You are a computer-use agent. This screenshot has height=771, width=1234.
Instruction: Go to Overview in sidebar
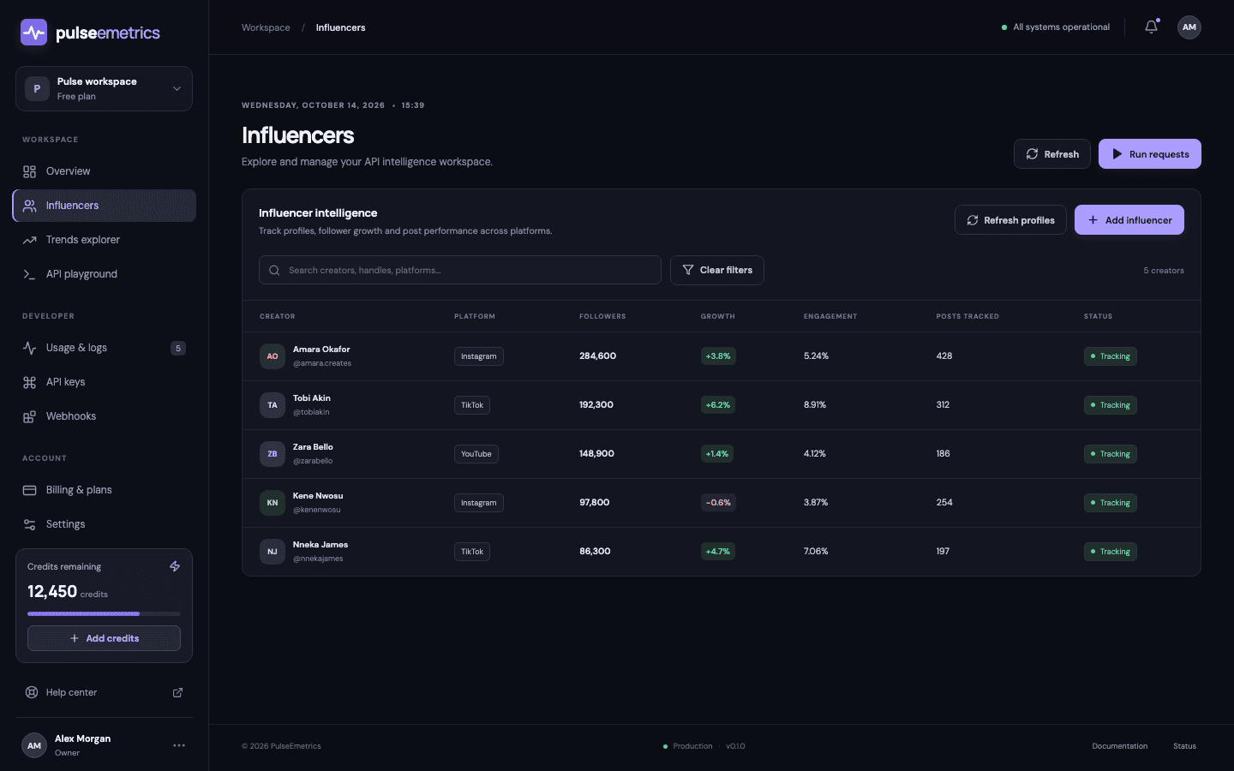104,171
